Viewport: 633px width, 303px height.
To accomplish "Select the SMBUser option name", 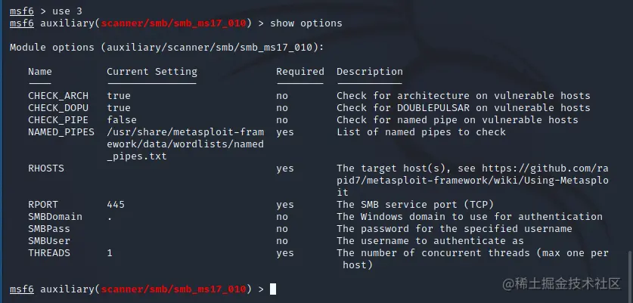I will coord(49,241).
